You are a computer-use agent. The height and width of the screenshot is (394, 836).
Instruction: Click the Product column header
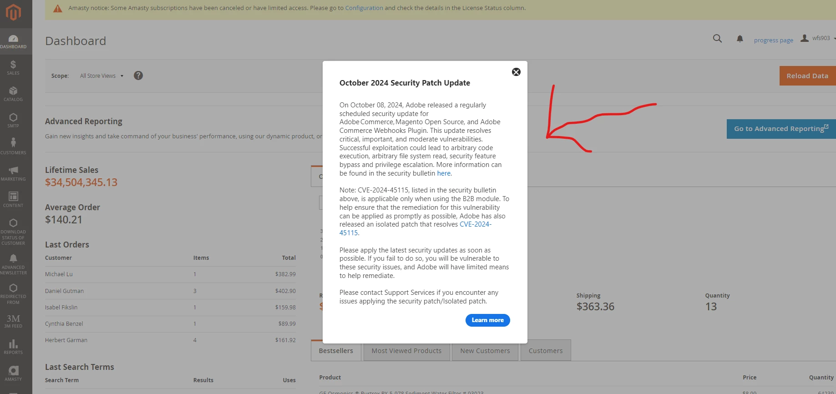[x=330, y=378]
